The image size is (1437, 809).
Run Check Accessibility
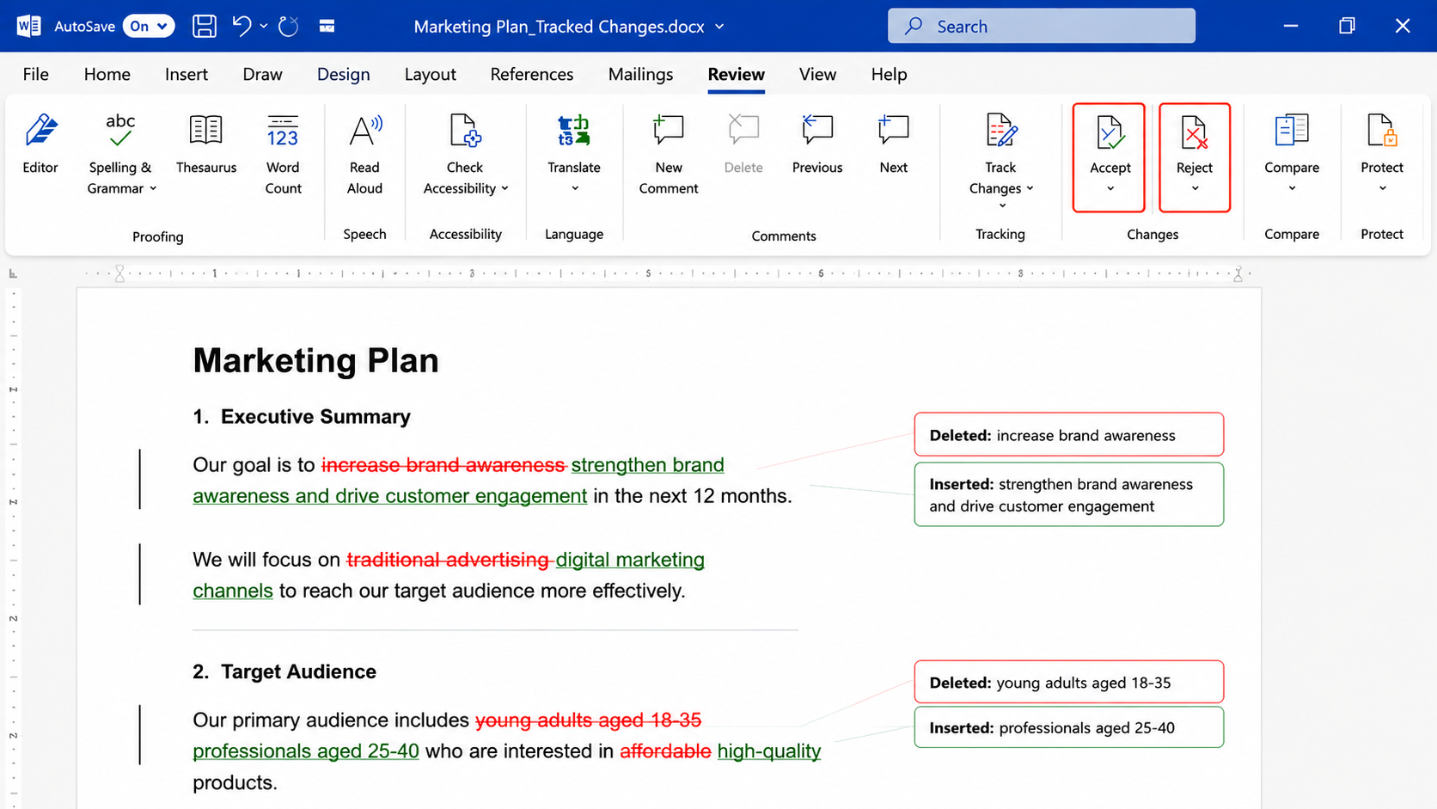[x=465, y=154]
